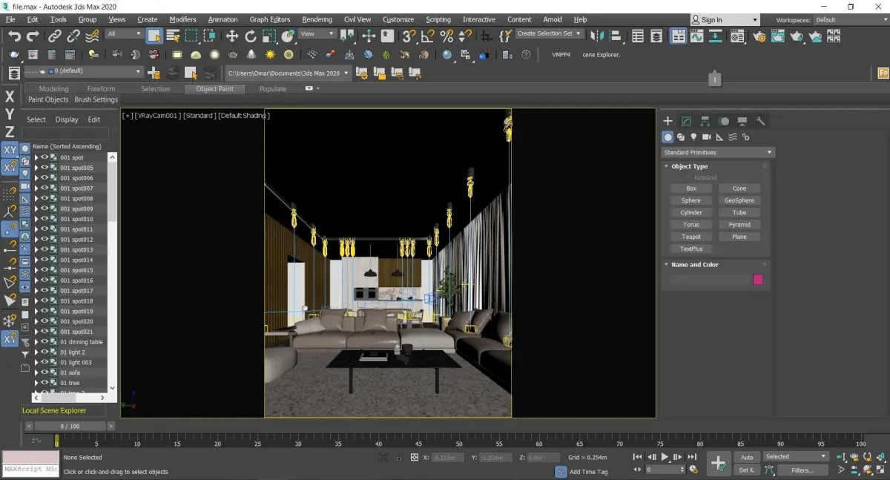This screenshot has height=480, width=890.
Task: Switch to the Freeform ribbon tab
Action: click(x=101, y=88)
